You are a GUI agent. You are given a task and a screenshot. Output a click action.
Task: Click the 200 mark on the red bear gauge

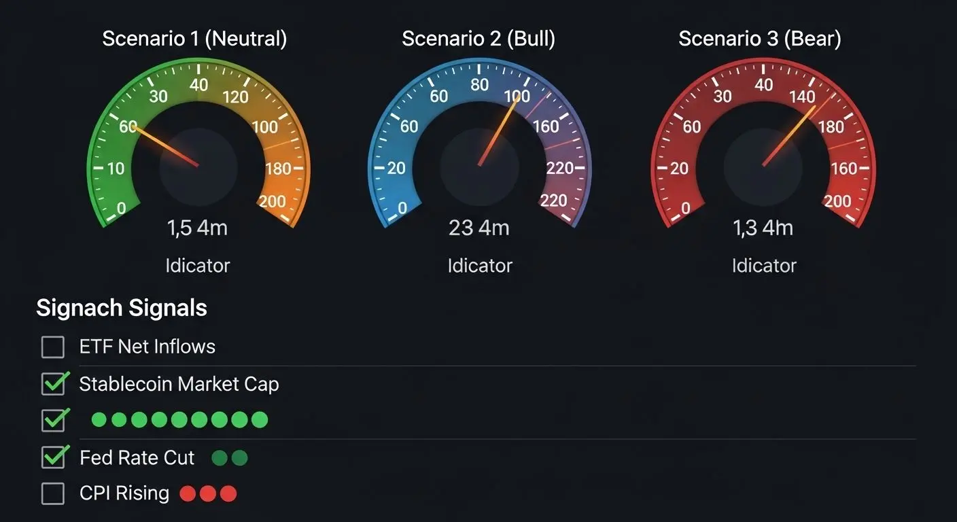click(x=837, y=201)
